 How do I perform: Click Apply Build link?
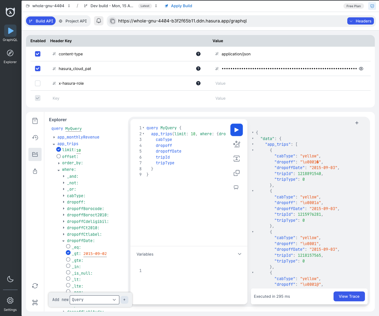(178, 6)
